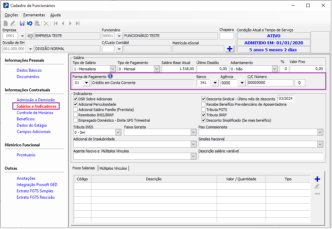Toggle Reembolso INSS/IRRF checkbox

pos(76,115)
